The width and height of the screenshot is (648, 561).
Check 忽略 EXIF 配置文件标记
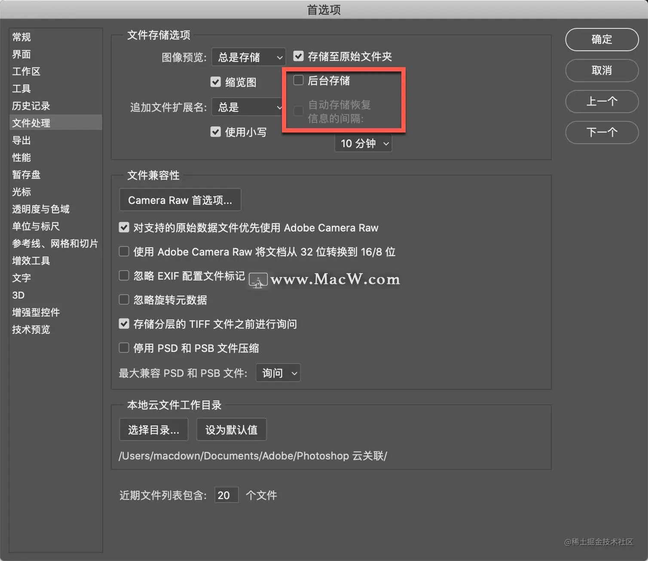pos(124,275)
